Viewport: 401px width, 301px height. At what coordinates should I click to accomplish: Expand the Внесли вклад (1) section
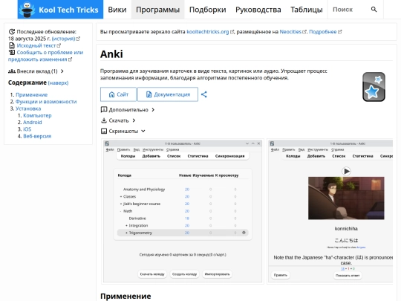tap(36, 71)
